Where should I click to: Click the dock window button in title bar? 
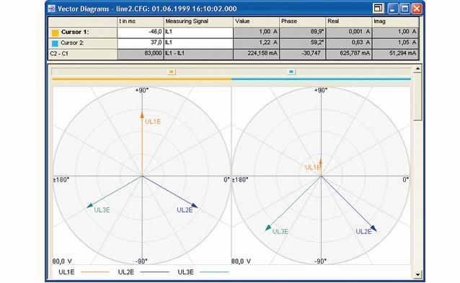378,8
